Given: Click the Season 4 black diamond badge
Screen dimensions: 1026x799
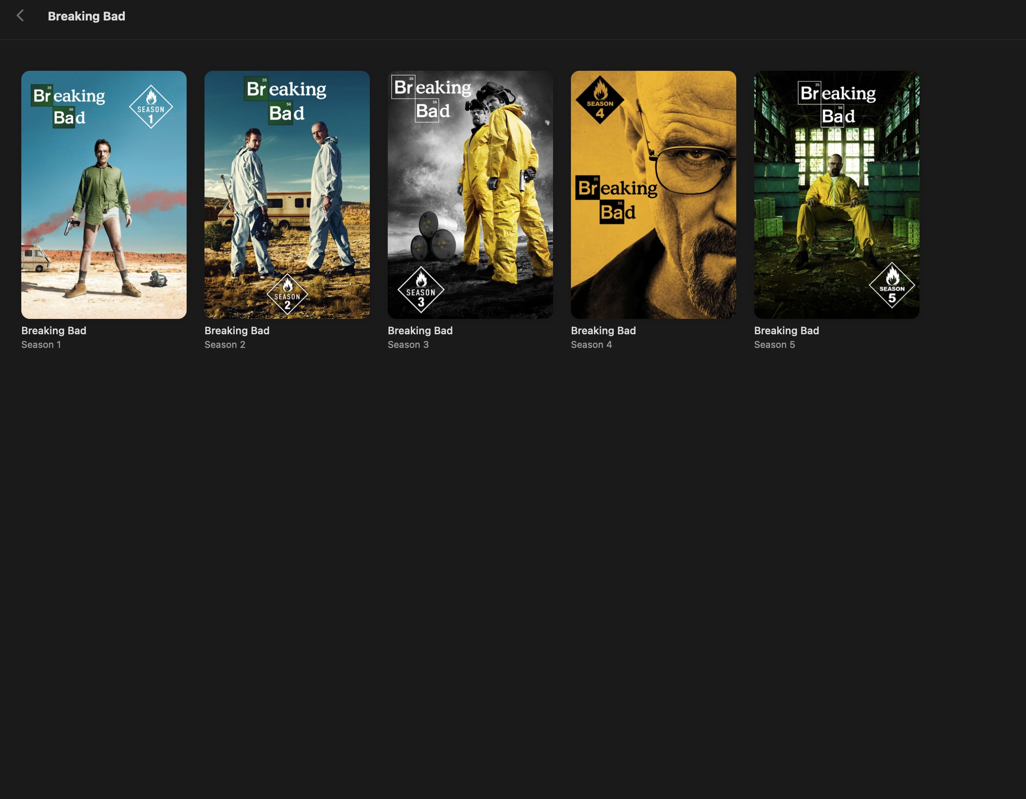Looking at the screenshot, I should coord(599,100).
